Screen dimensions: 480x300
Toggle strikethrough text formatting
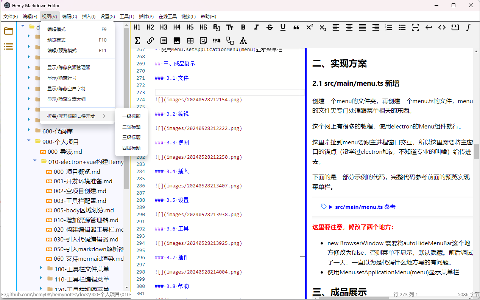coord(270,27)
